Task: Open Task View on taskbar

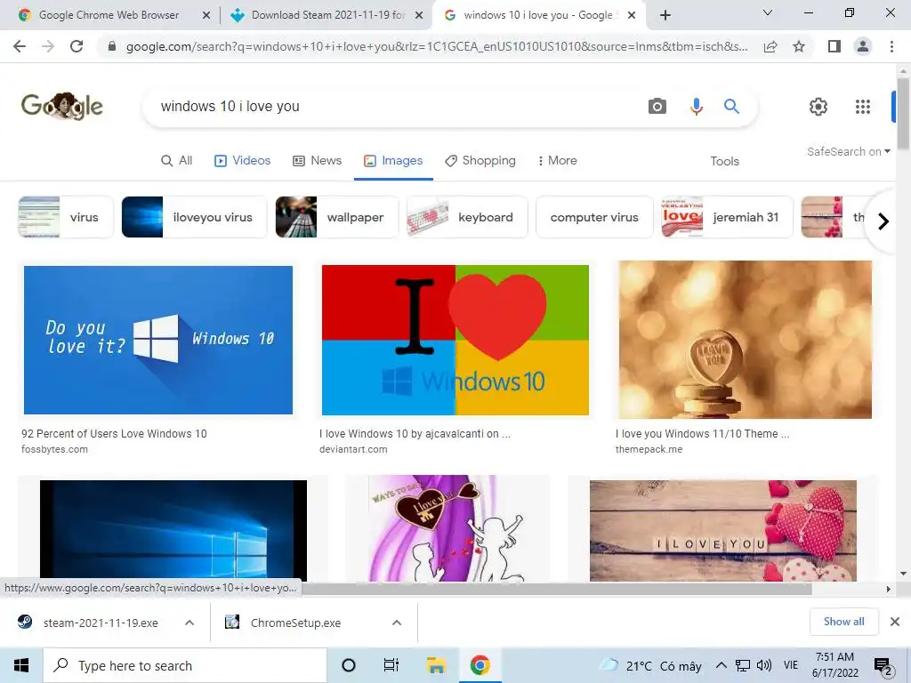Action: [x=391, y=665]
